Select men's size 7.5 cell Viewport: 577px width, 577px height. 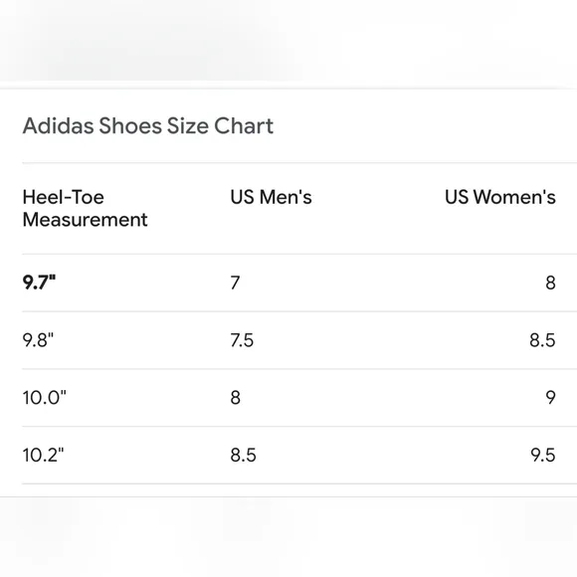[x=242, y=340]
